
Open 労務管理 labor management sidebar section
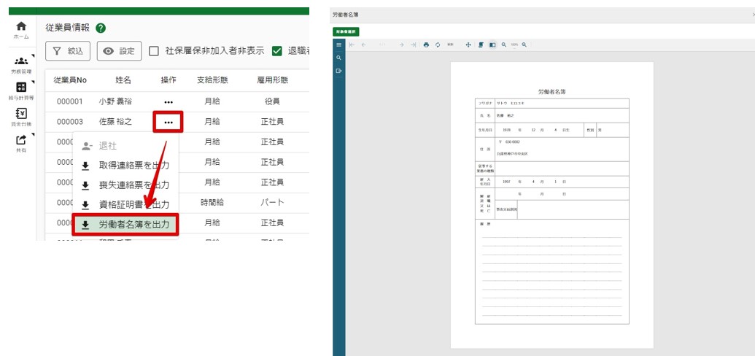pyautogui.click(x=21, y=65)
